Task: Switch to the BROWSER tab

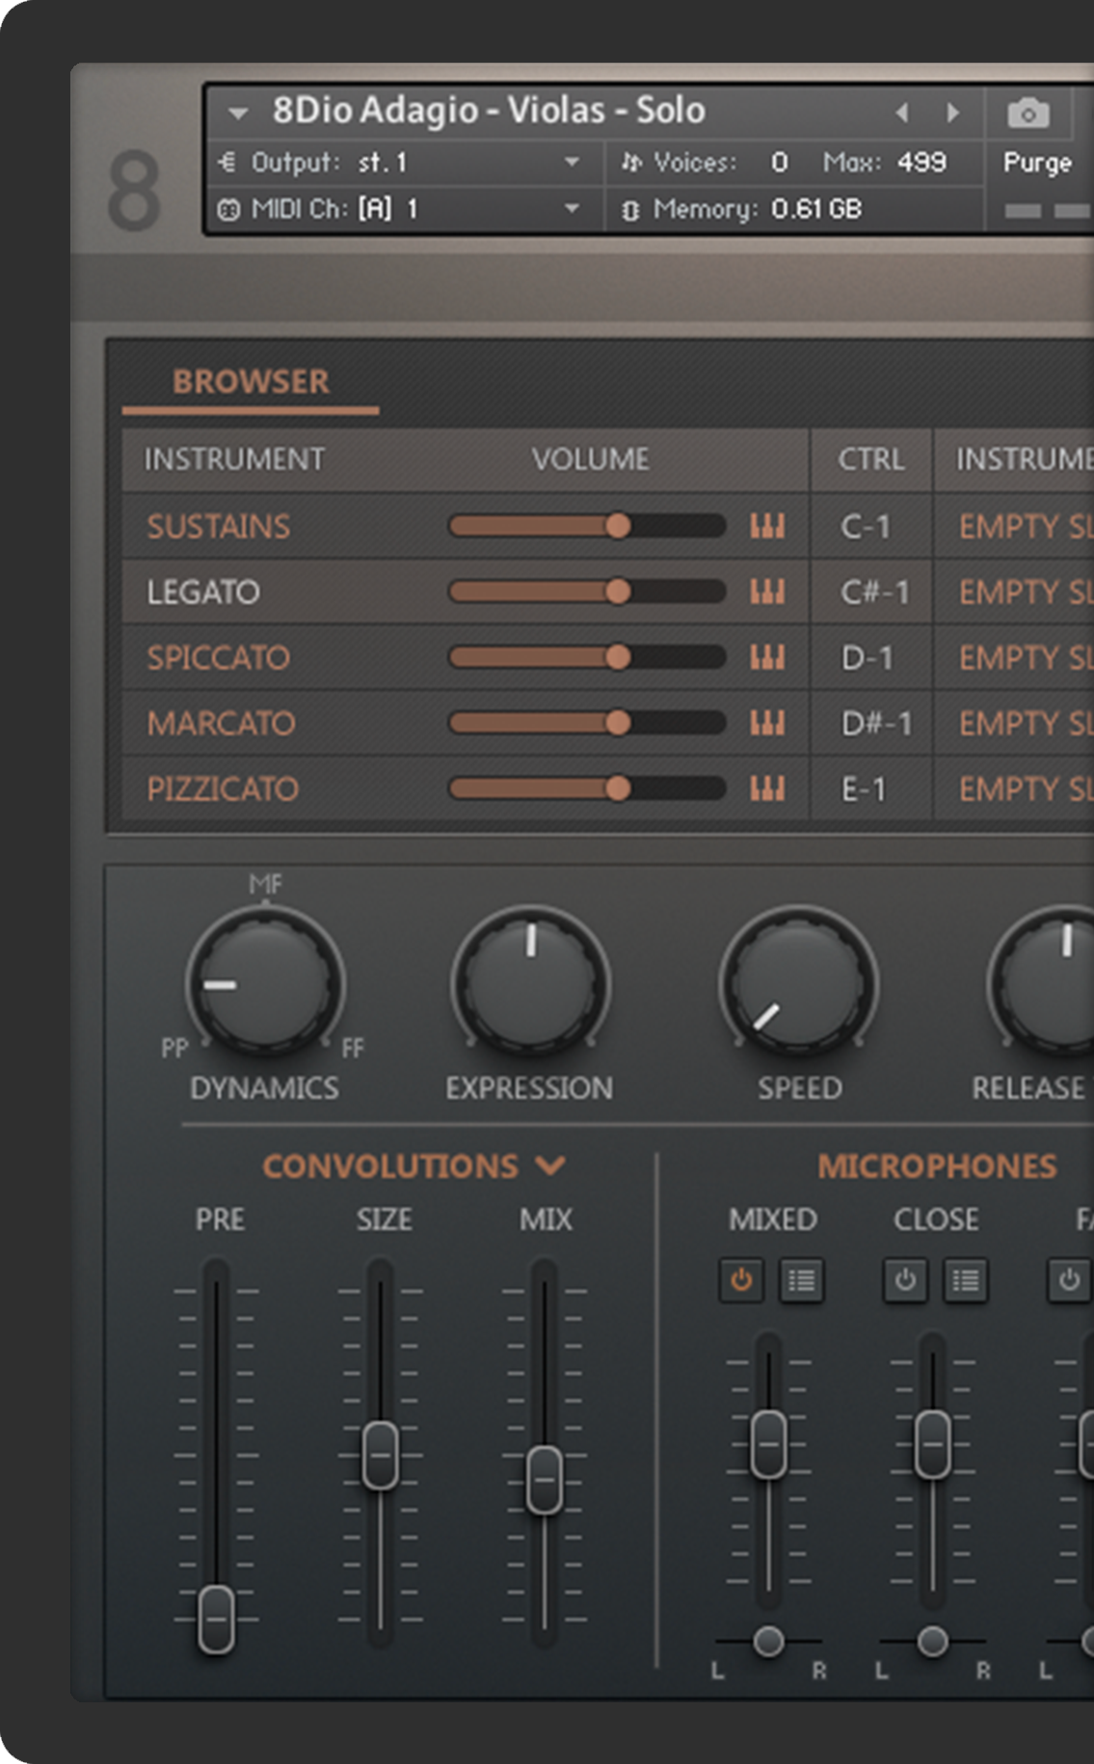Action: (251, 382)
